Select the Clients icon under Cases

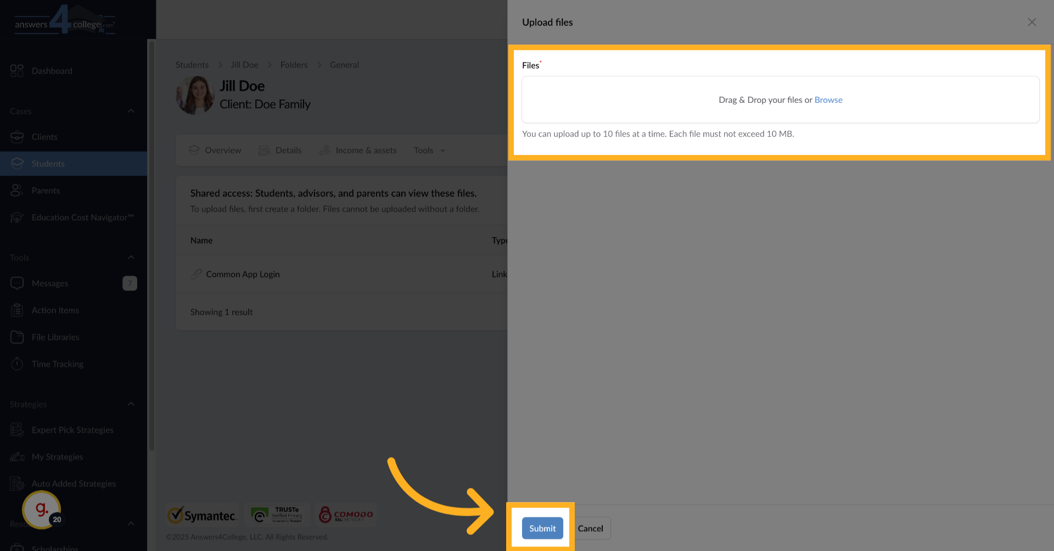(x=17, y=137)
